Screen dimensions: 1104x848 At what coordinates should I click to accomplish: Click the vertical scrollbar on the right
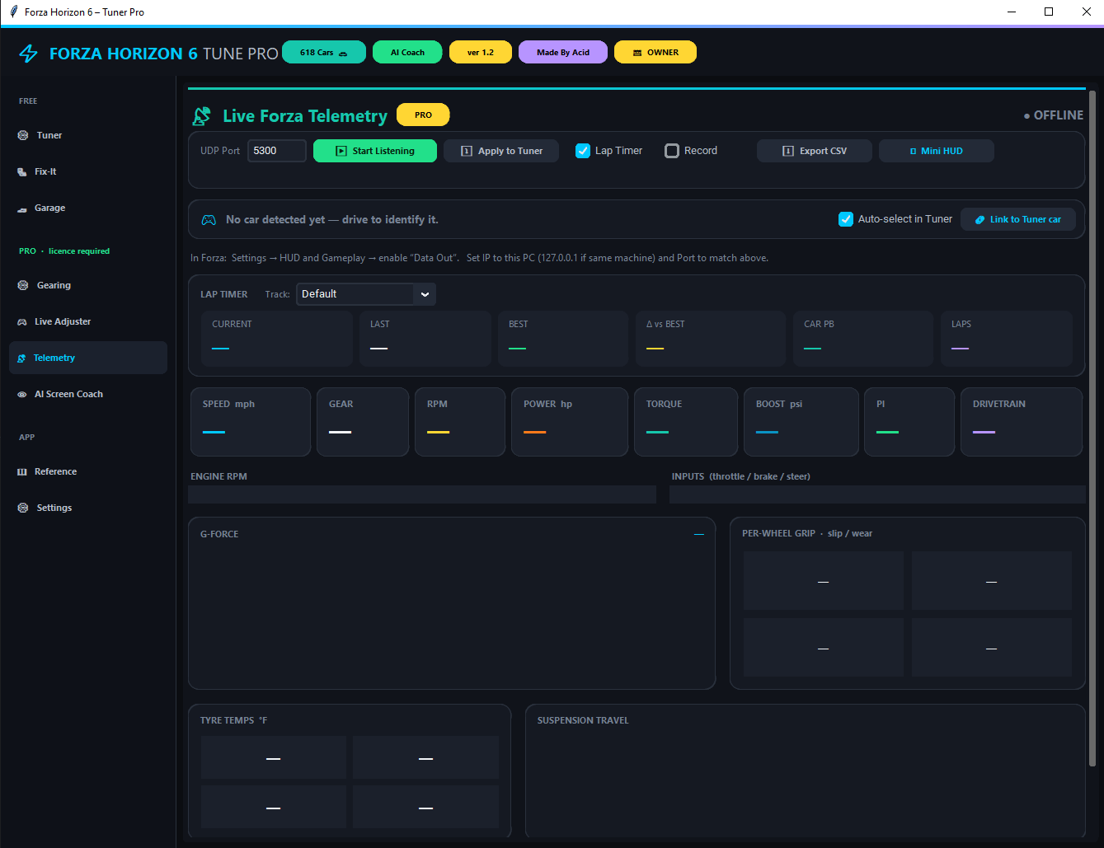coord(1092,429)
